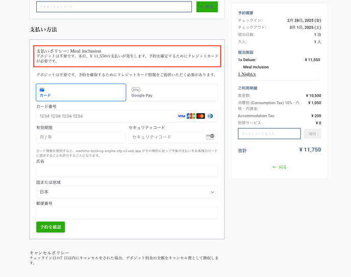Image resolution: width=351 pixels, height=277 pixels.
Task: Click the CVC card icon in security code field
Action: pos(210,137)
